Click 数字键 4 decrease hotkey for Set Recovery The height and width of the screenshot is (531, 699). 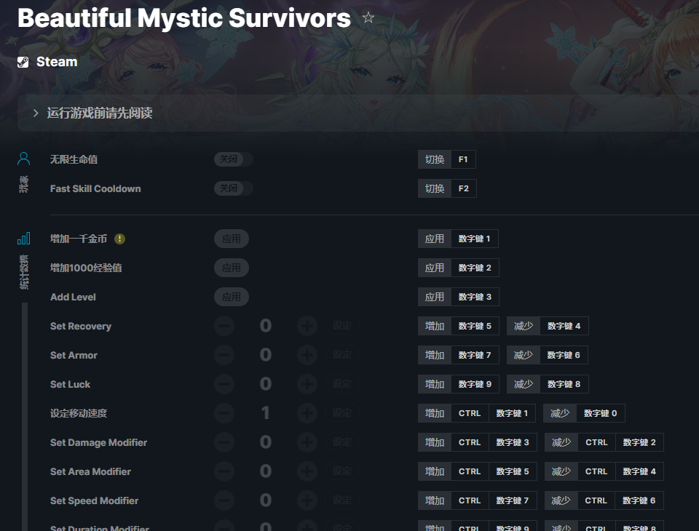[x=564, y=326]
